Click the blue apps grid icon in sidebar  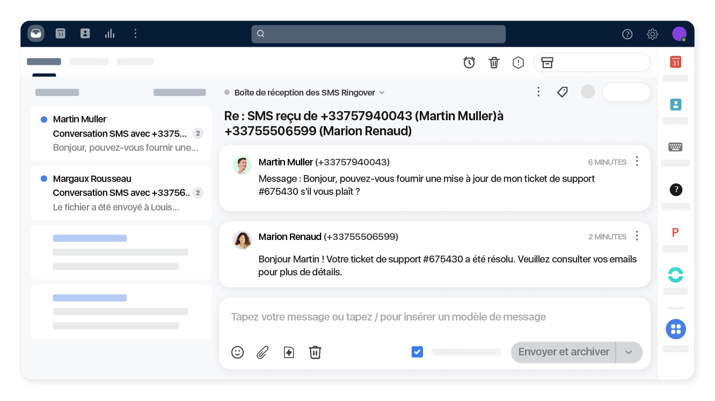tap(676, 329)
